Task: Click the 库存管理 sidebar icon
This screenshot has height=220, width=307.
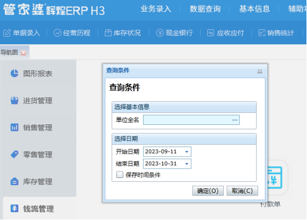Action: click(14, 181)
